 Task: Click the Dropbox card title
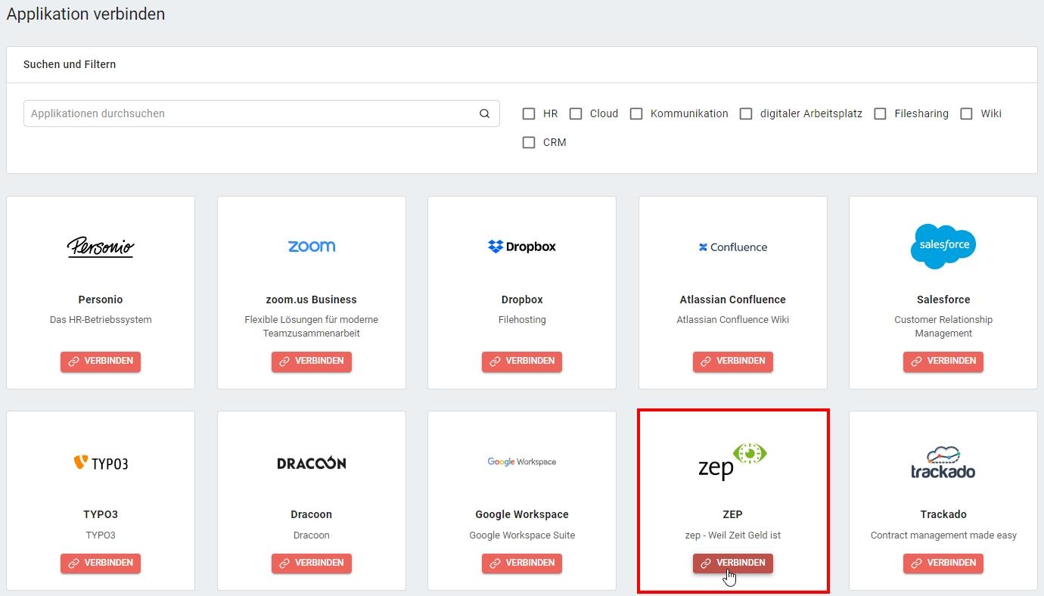tap(522, 300)
